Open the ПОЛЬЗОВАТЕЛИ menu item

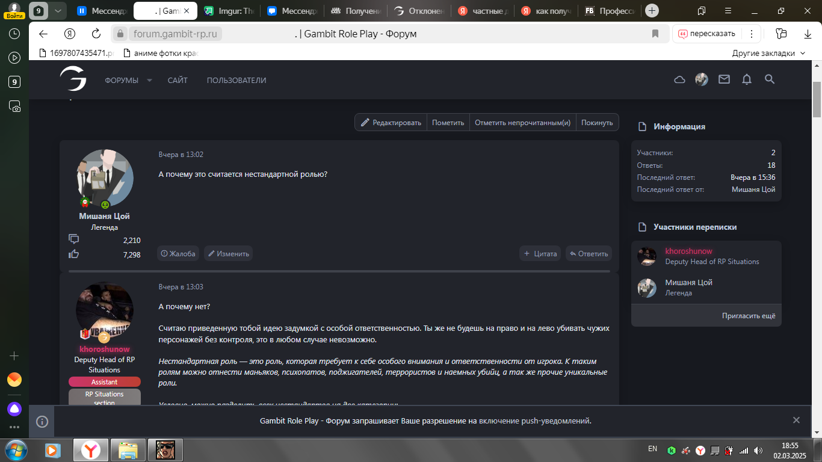click(236, 81)
